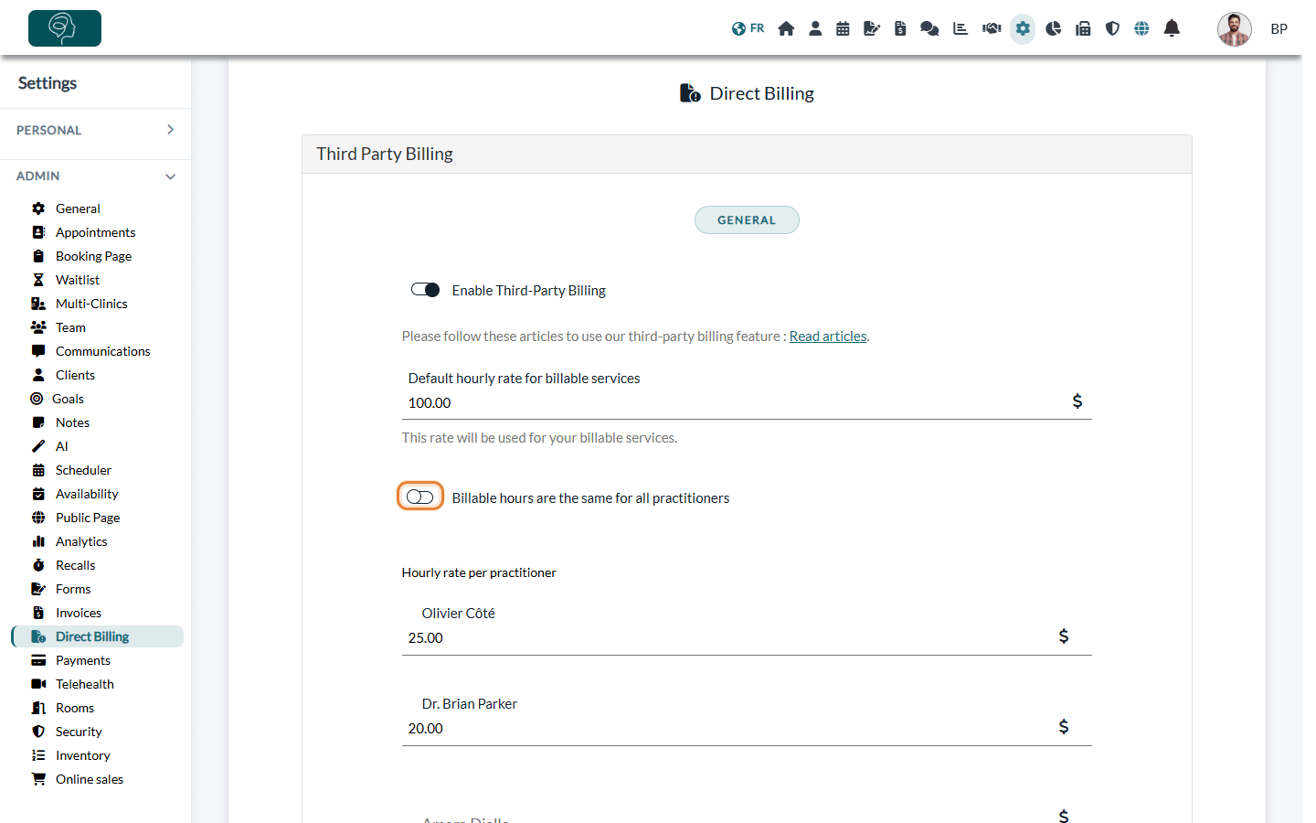
Task: Open the handshake icon in top bar
Action: 992,28
